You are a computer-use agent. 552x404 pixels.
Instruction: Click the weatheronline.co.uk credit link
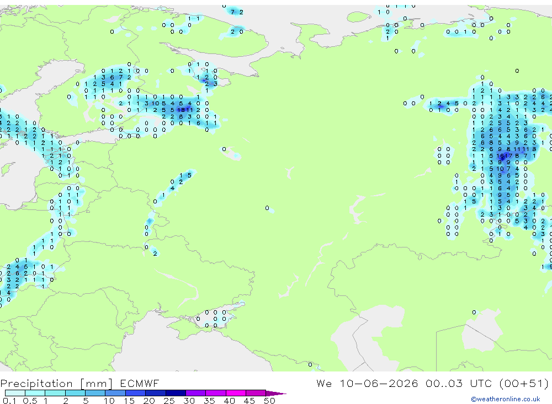click(506, 399)
